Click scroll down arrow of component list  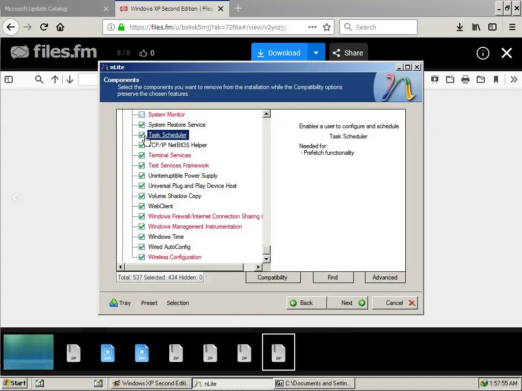(266, 259)
